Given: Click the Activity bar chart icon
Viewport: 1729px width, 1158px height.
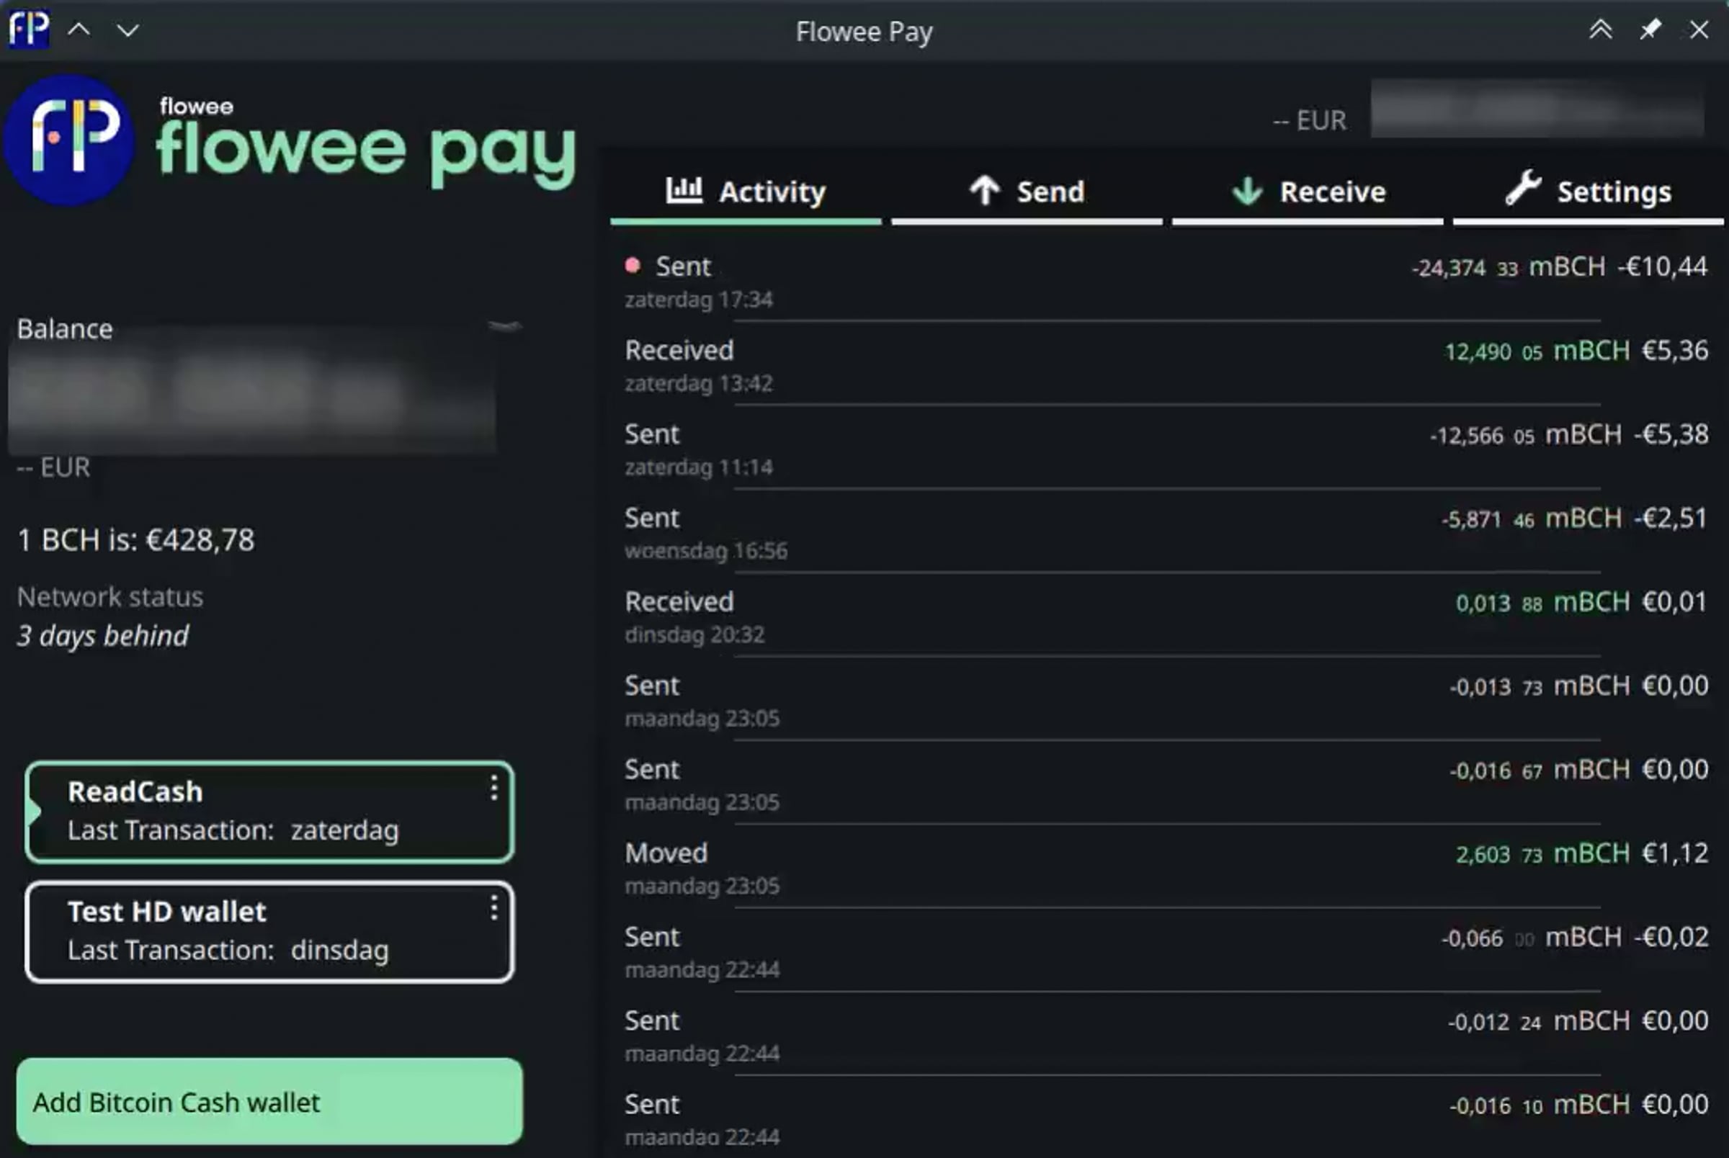Looking at the screenshot, I should 684,191.
